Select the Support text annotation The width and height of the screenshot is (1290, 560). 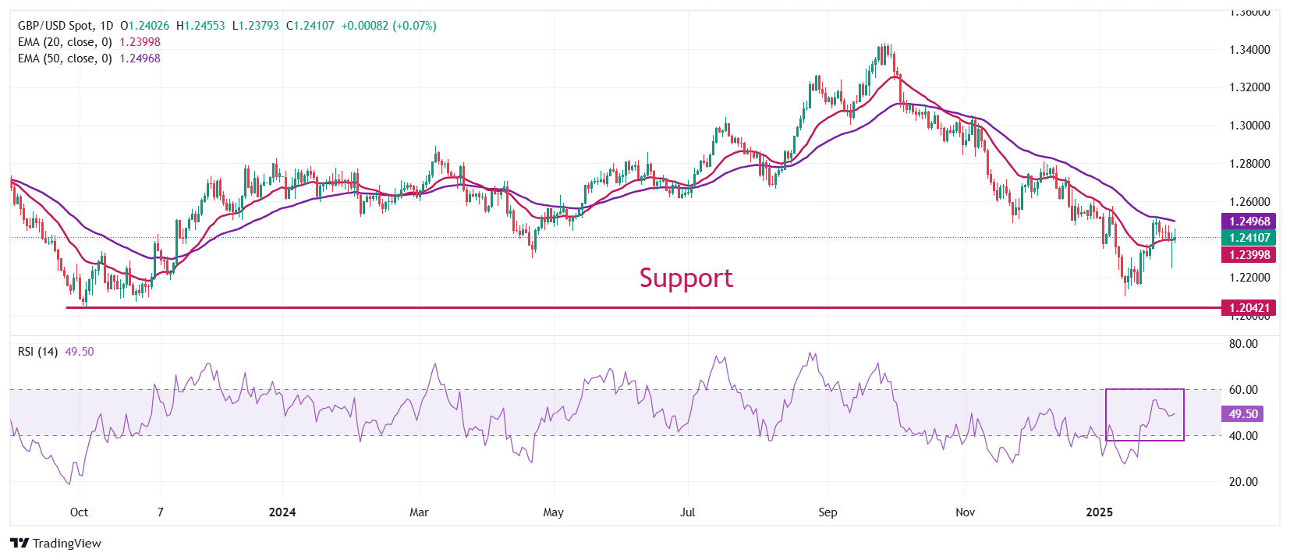tap(686, 278)
